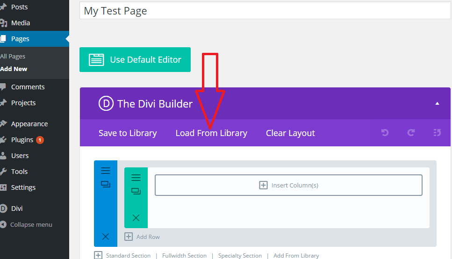Viewport: 452px width, 259px height.
Task: Click Use Default Editor button
Action: click(135, 60)
